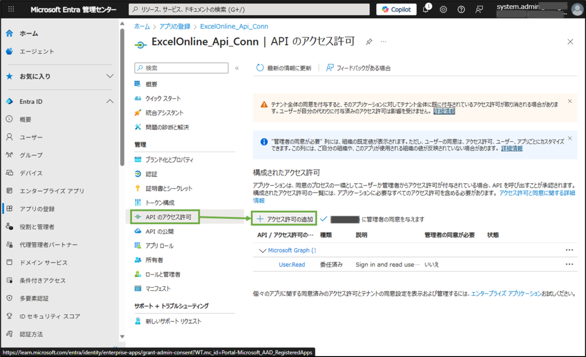Collapse the resource menu with double chevron
The image size is (586, 357).
(x=237, y=68)
